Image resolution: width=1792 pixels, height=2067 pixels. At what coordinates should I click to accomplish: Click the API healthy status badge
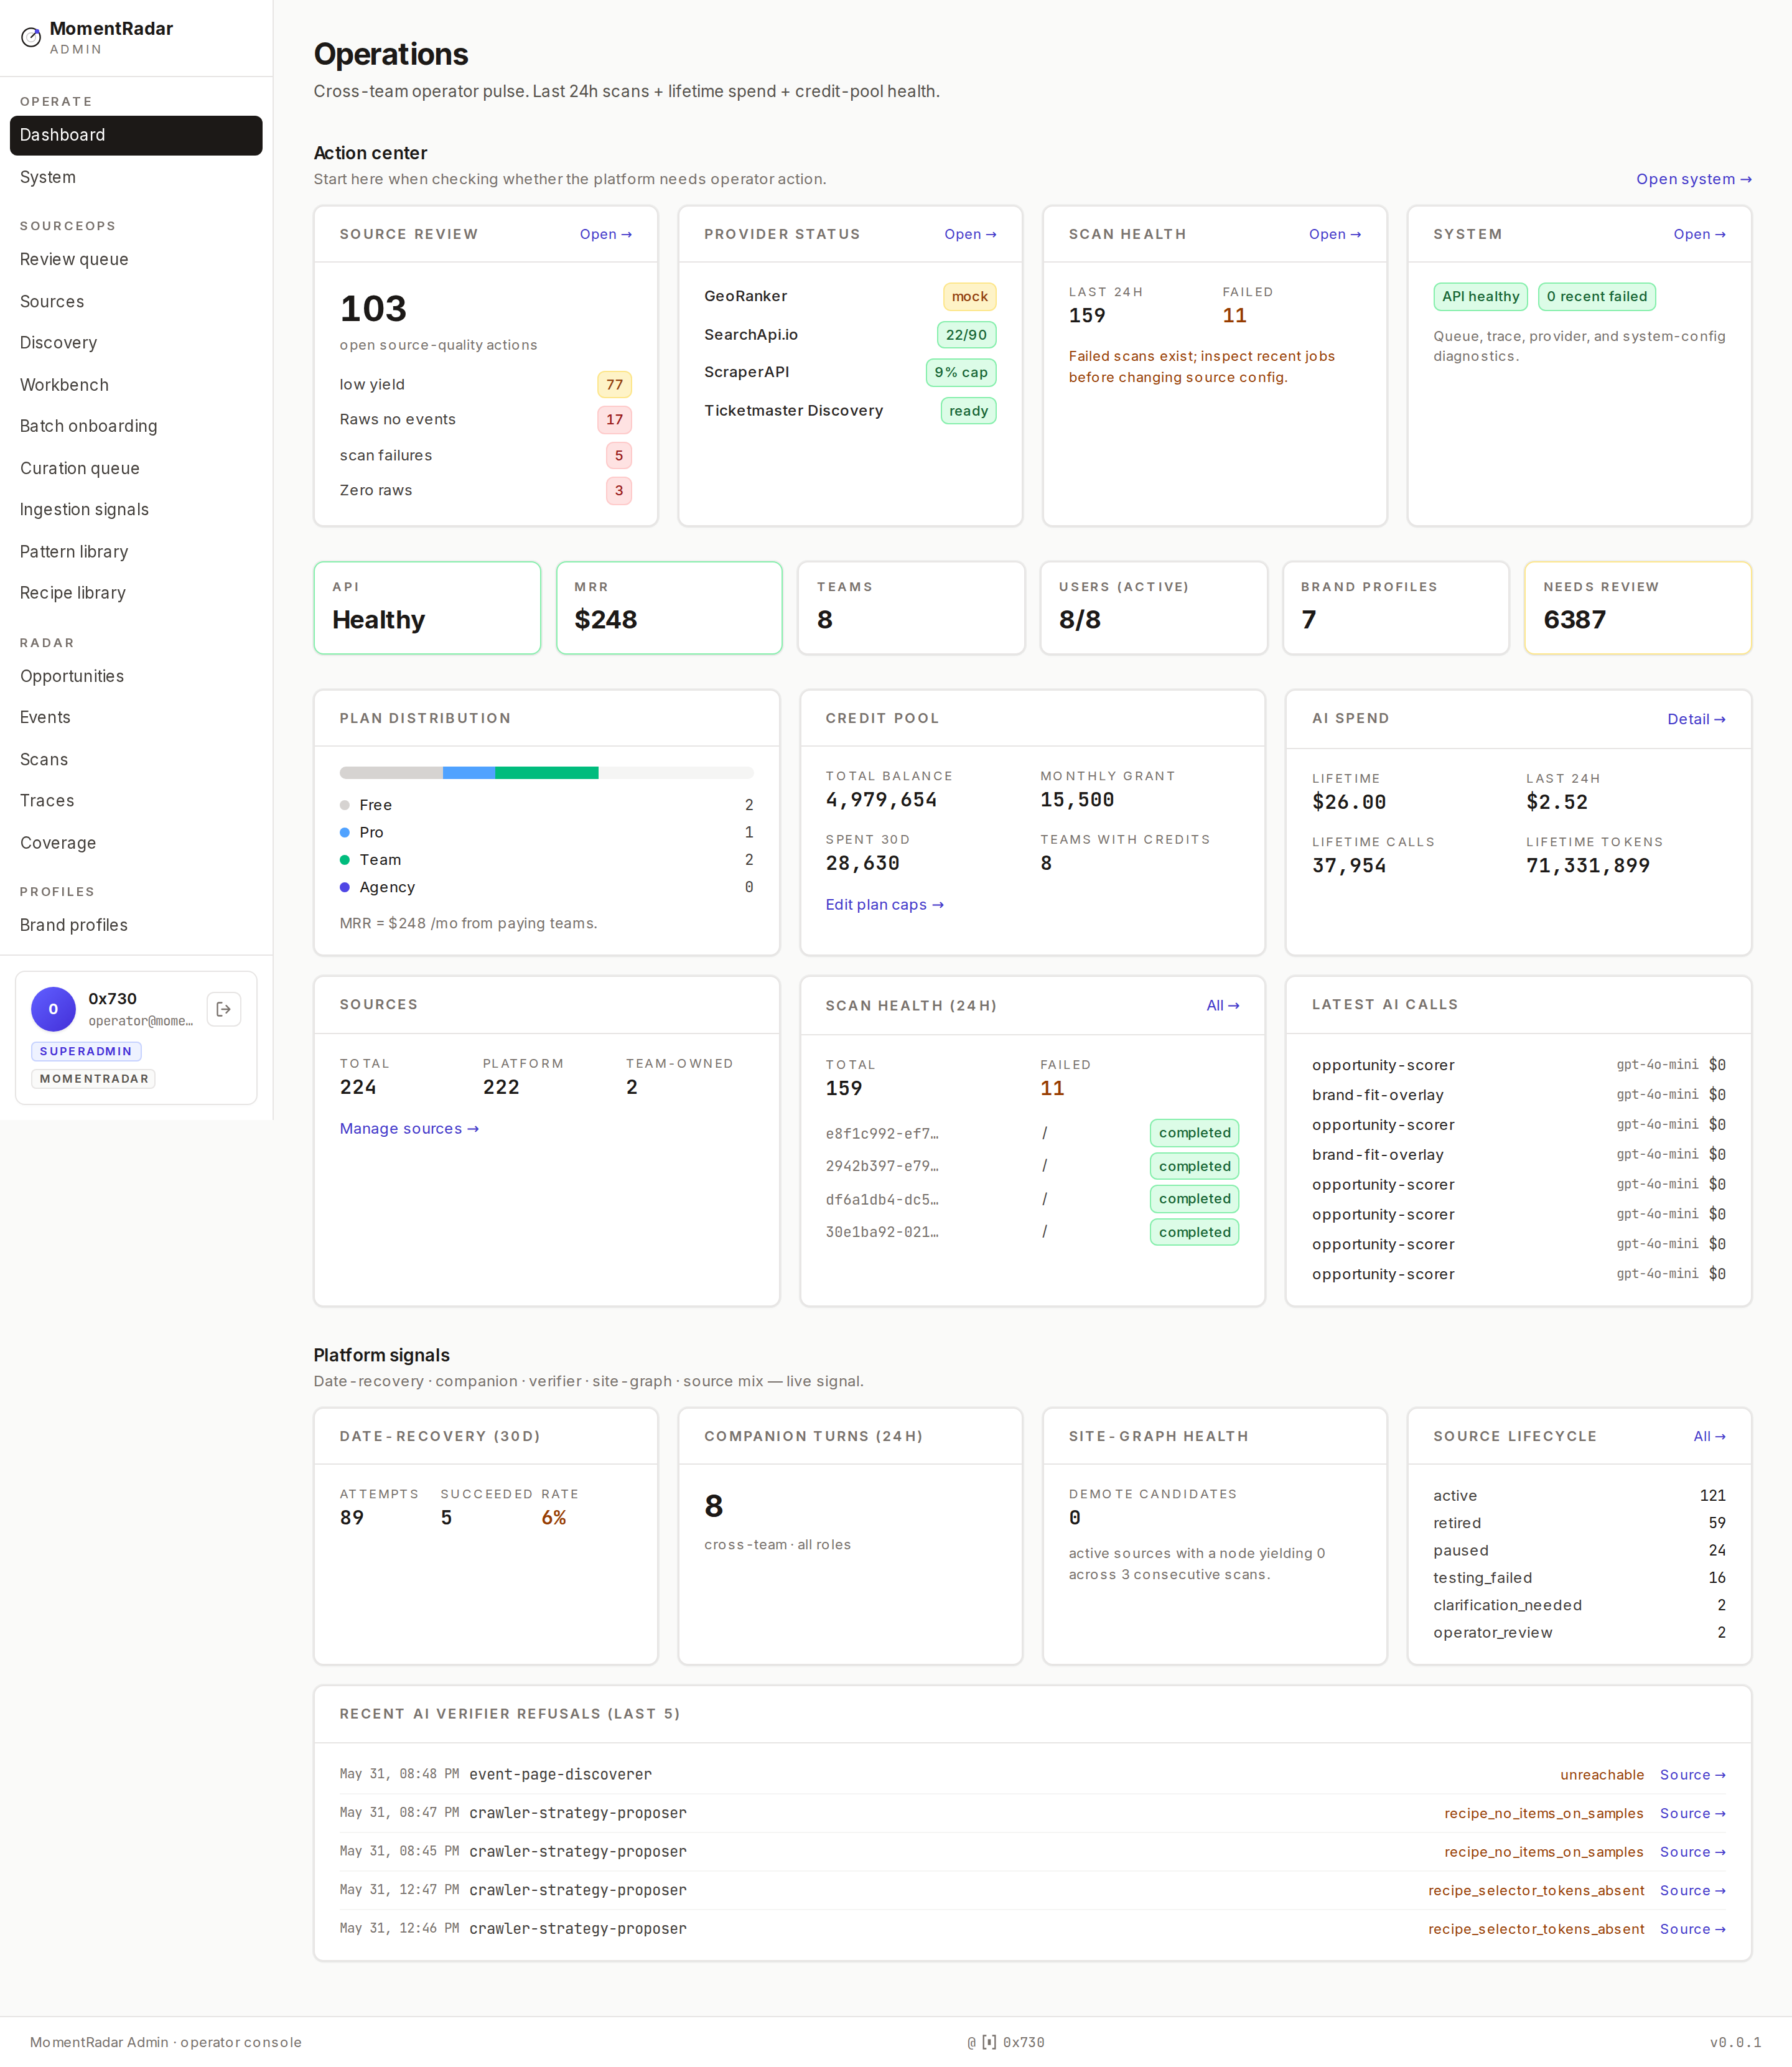pyautogui.click(x=1480, y=296)
